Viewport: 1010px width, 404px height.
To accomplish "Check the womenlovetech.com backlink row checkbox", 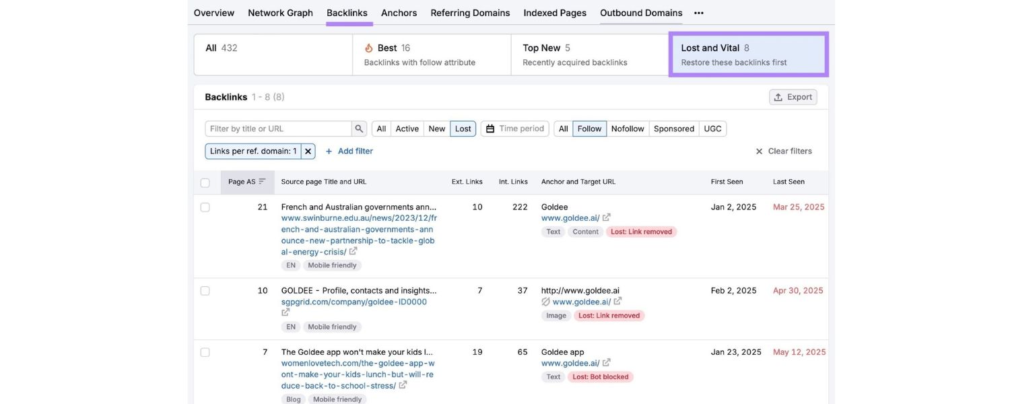I will pos(201,350).
